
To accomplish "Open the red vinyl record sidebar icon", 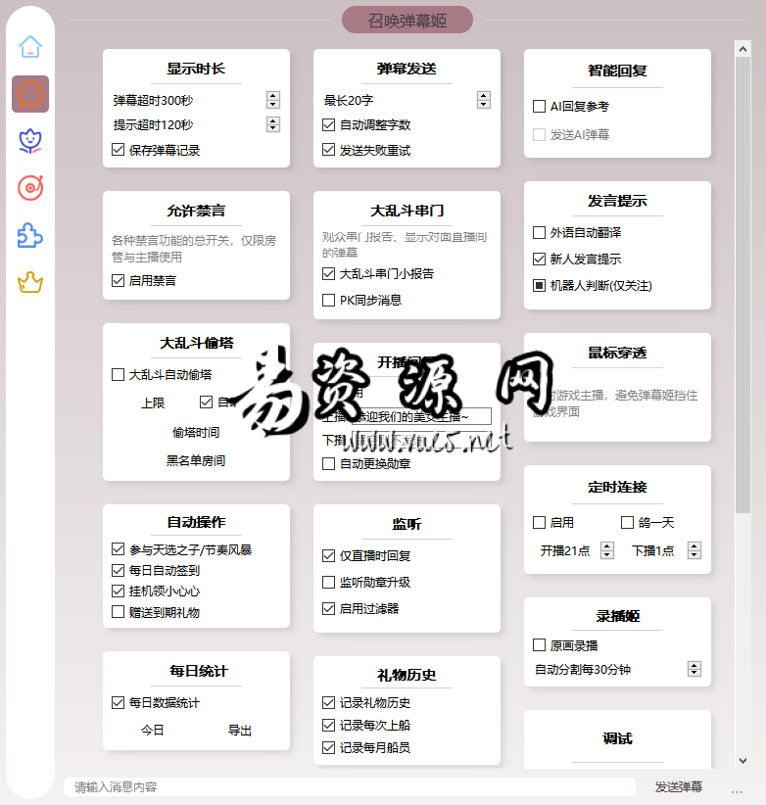I will coord(30,188).
